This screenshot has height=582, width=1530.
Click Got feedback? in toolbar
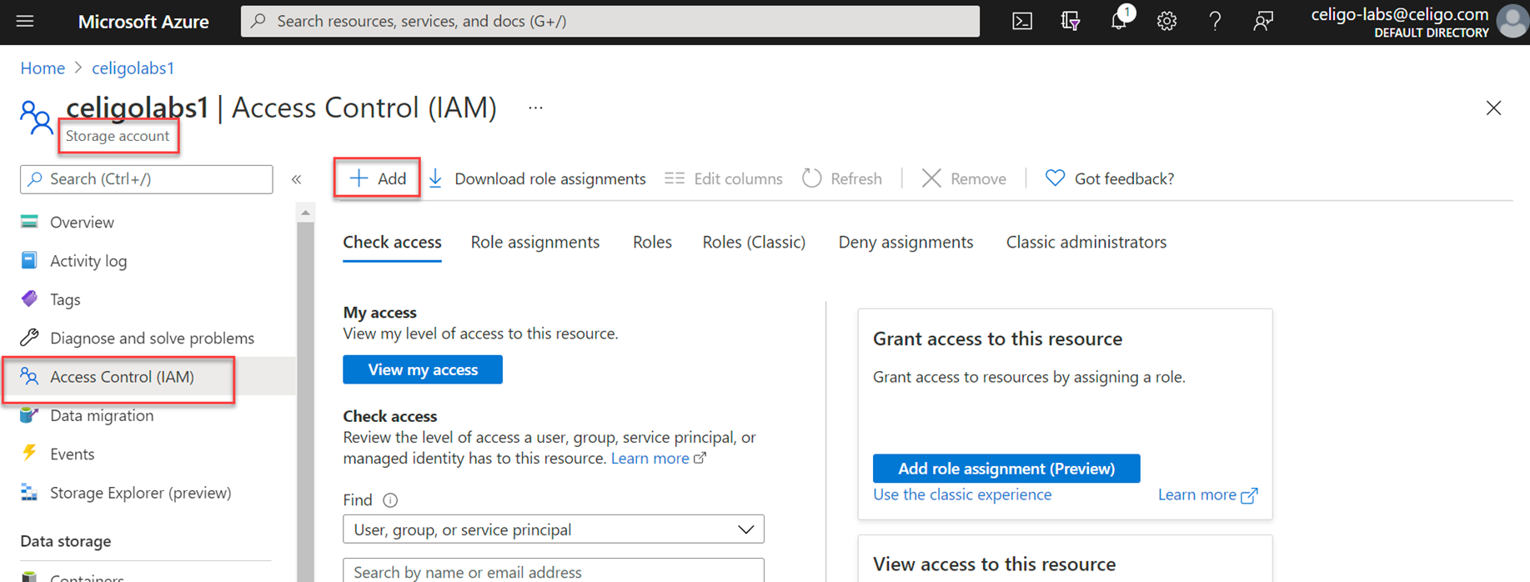pos(1124,178)
